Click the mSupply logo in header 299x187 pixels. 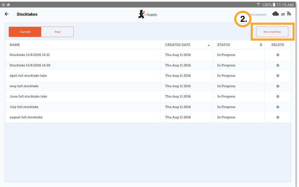click(x=148, y=15)
